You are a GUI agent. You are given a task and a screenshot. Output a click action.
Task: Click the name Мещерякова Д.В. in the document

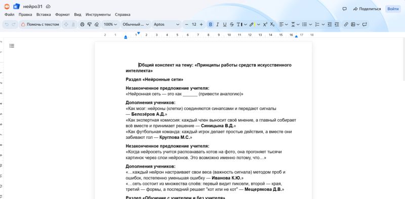263,189
